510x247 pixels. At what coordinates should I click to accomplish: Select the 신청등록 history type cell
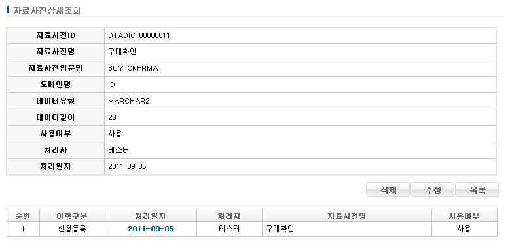(72, 229)
